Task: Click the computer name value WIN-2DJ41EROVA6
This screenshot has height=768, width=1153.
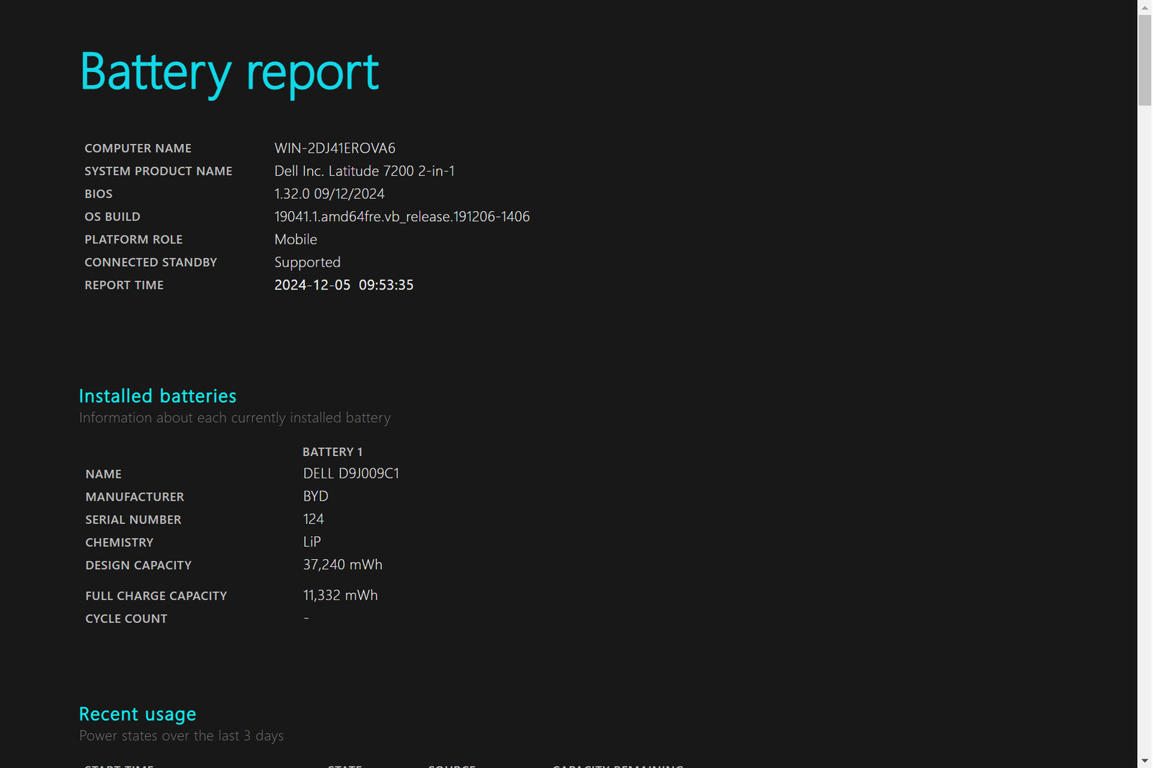Action: click(334, 148)
